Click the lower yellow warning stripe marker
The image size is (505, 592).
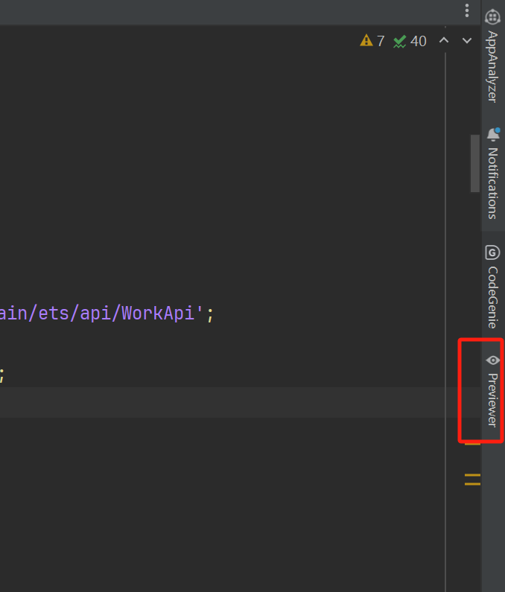[x=472, y=479]
